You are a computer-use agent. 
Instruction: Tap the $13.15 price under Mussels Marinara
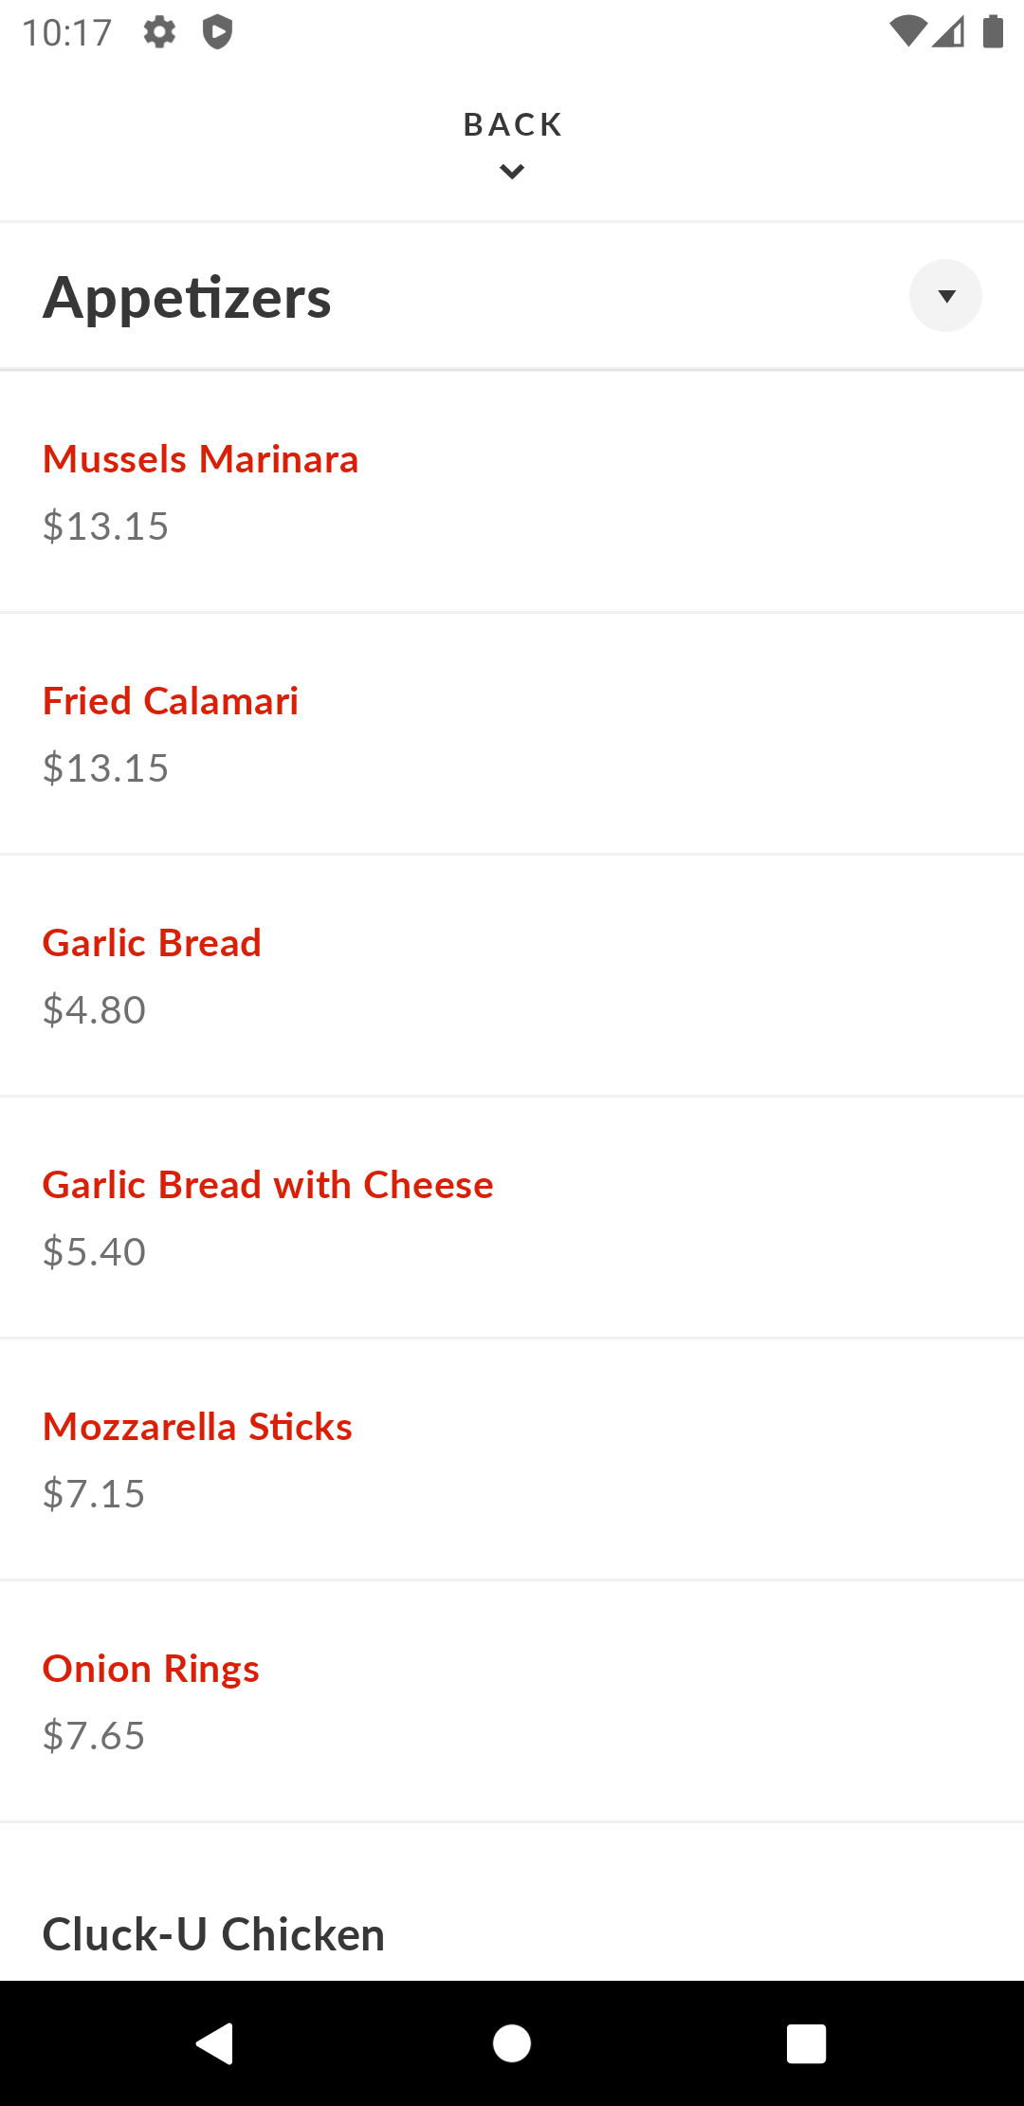point(105,526)
